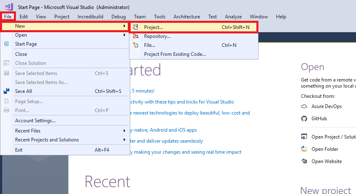The image size is (356, 194).
Task: Click the Start Page icon in File menu
Action: [x=7, y=44]
